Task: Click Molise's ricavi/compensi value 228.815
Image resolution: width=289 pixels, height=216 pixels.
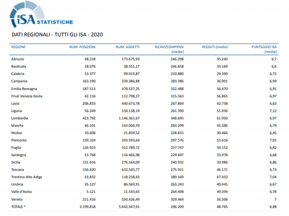Action: [x=177, y=133]
